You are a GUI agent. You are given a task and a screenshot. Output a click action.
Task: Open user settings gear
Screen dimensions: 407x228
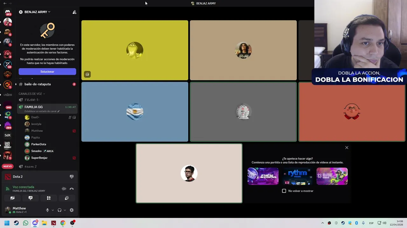[x=72, y=210]
